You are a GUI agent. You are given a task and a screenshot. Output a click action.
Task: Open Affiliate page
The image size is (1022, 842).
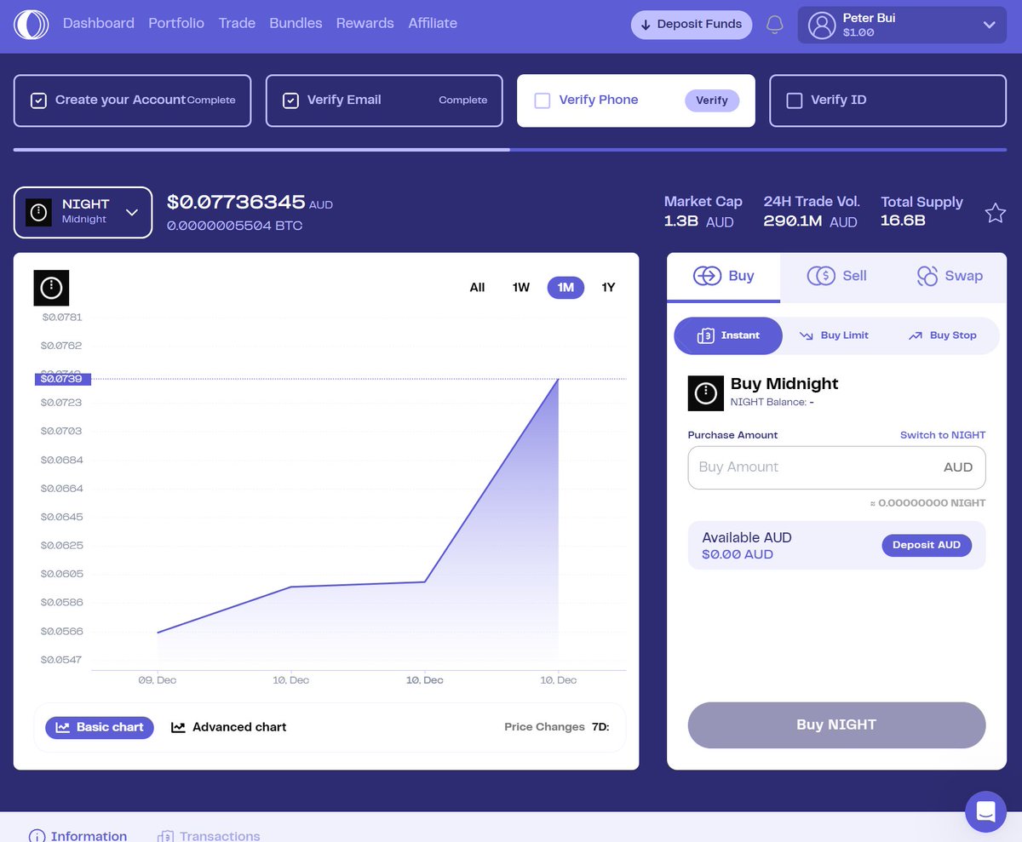(433, 23)
